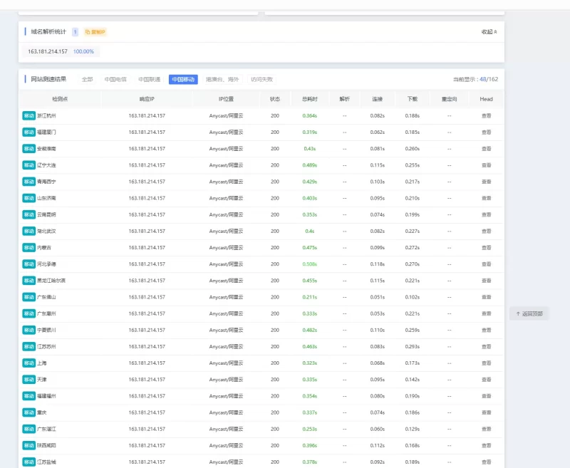The width and height of the screenshot is (570, 468).
Task: Click the 移动 badge beside 内蒙古
Action: point(28,247)
